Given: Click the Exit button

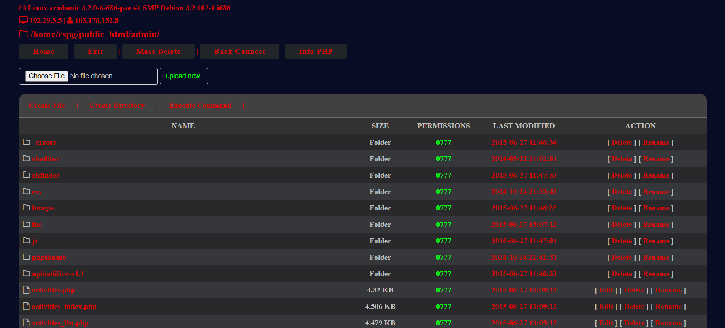Looking at the screenshot, I should [x=95, y=51].
